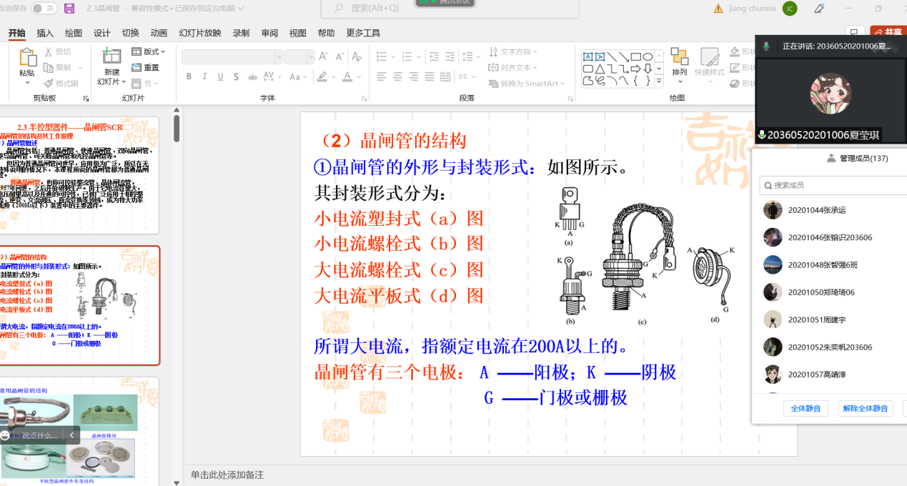Open the Insert (插入) tab
Screen dimensions: 907x486
[x=45, y=33]
